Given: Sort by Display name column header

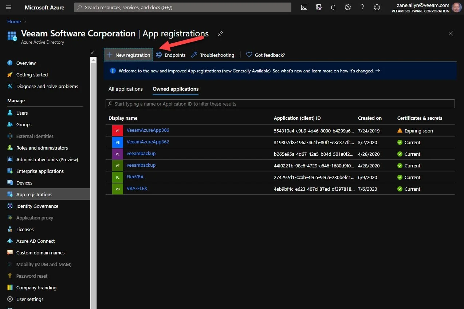Looking at the screenshot, I should [x=123, y=118].
